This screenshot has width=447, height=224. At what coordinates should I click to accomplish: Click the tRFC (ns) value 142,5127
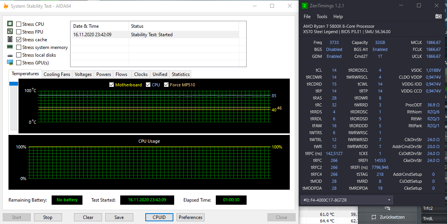pos(334,153)
